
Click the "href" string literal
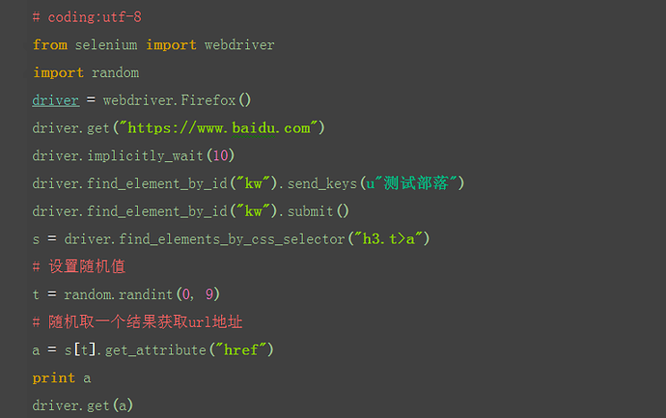(x=241, y=349)
